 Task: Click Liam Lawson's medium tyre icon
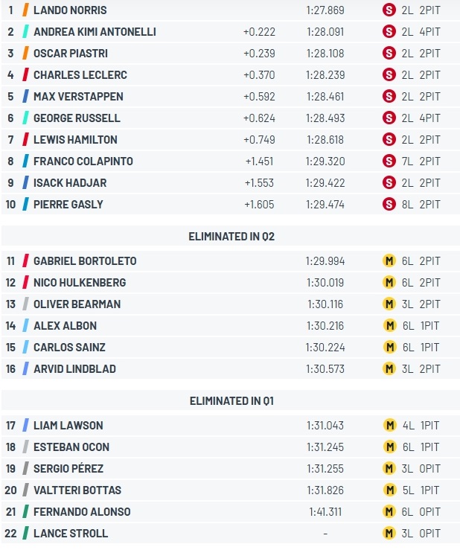389,426
